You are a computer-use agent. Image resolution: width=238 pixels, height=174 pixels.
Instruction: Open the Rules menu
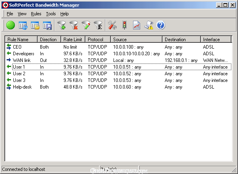click(36, 14)
